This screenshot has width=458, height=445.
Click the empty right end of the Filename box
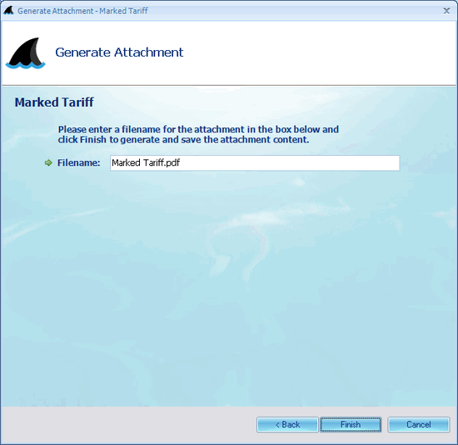pyautogui.click(x=351, y=162)
